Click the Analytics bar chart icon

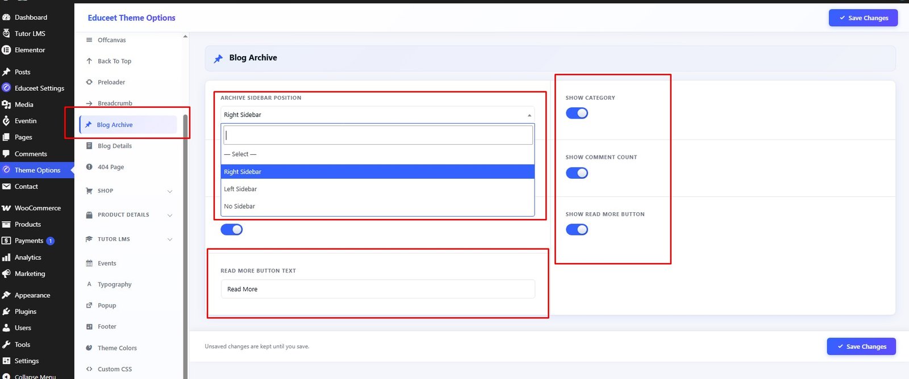pos(6,258)
